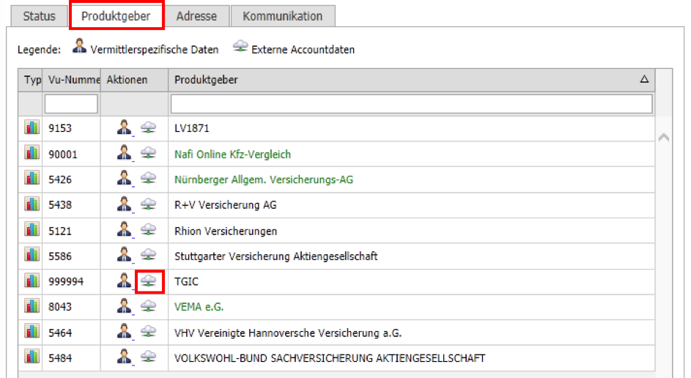This screenshot has width=691, height=378.
Task: Open the Adresse tab
Action: tap(196, 16)
